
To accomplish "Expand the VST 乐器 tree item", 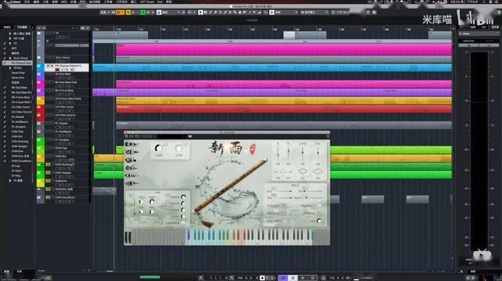I will tap(10, 38).
